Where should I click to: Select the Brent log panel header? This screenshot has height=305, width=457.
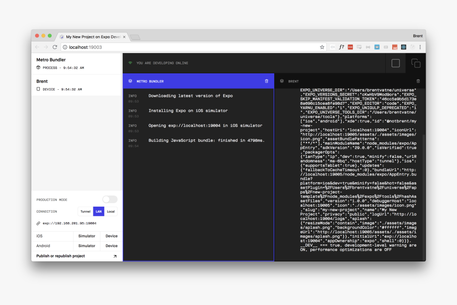coord(350,81)
